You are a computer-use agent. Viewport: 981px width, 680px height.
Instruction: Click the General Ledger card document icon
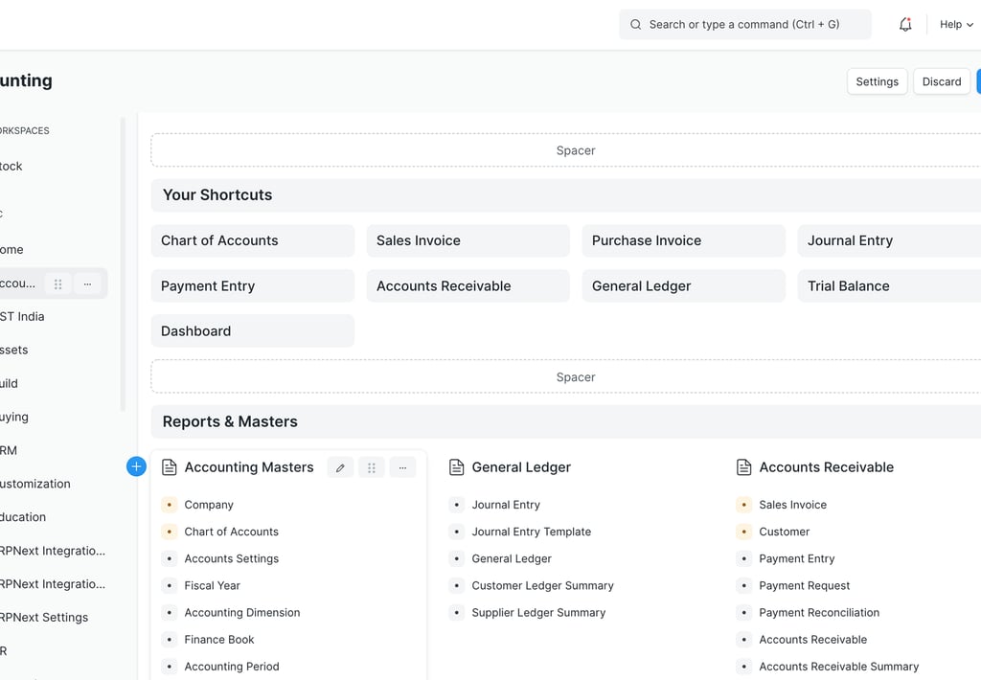coord(457,467)
